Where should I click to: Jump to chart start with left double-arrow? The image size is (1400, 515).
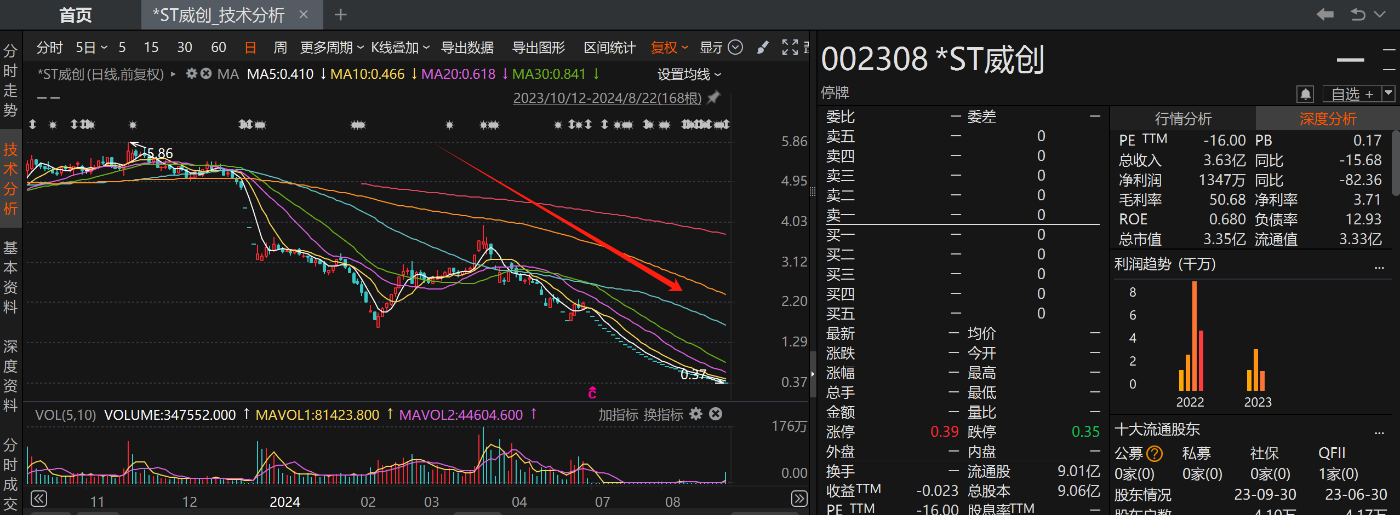(39, 499)
